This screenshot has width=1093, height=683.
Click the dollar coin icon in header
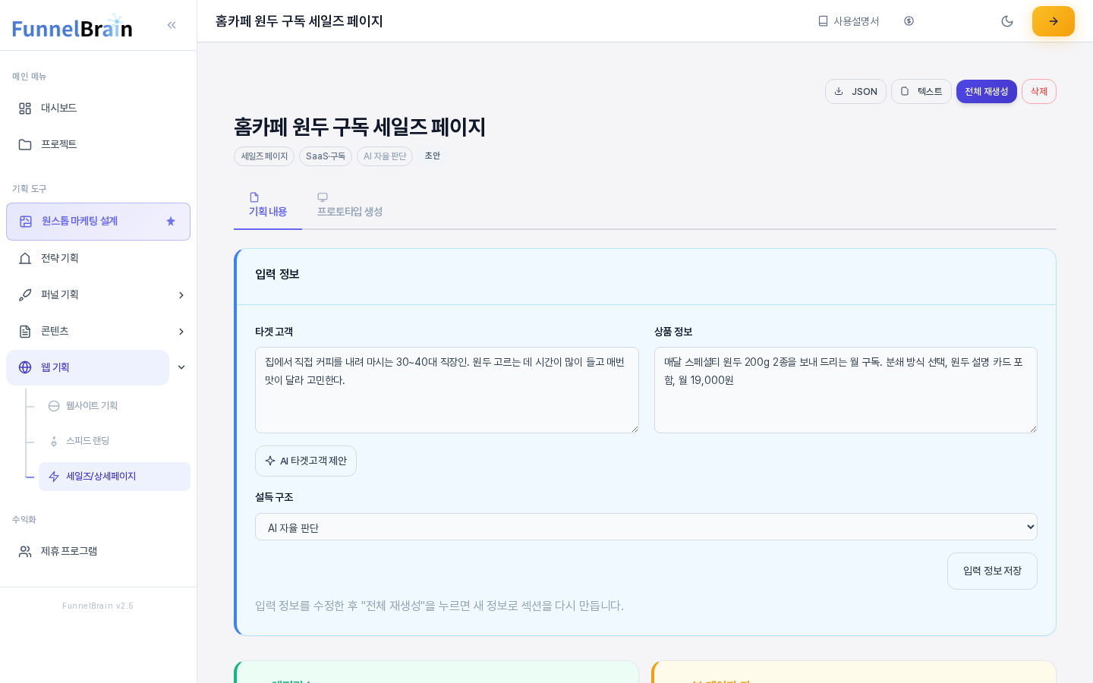click(909, 21)
